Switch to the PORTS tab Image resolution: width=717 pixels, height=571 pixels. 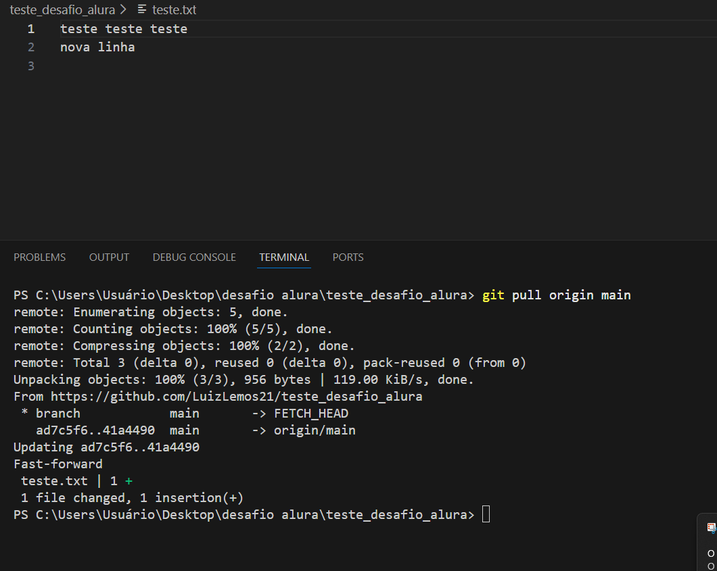click(348, 257)
